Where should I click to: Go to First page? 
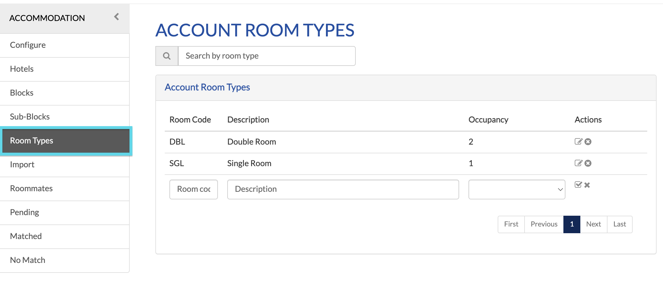(x=511, y=224)
